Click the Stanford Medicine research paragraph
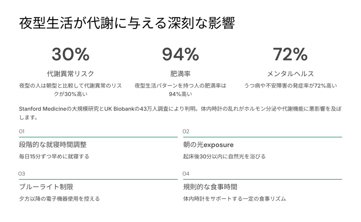 [x=180, y=113]
